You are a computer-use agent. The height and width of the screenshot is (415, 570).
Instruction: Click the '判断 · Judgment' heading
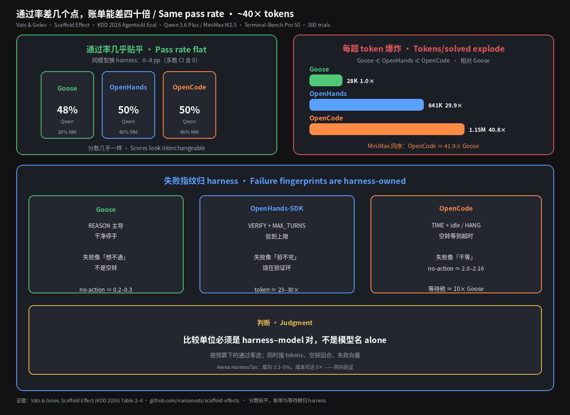click(285, 323)
